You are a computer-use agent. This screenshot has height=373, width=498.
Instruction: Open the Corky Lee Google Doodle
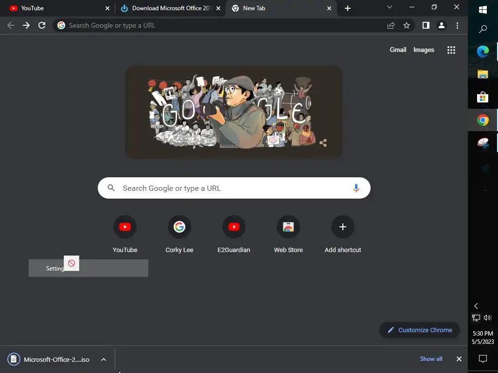click(234, 112)
